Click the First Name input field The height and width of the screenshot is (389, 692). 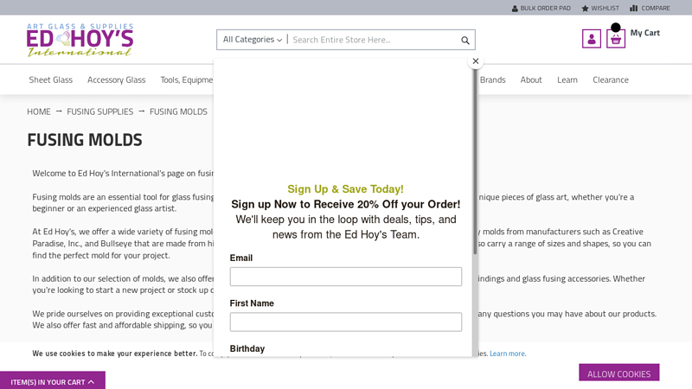(345, 322)
